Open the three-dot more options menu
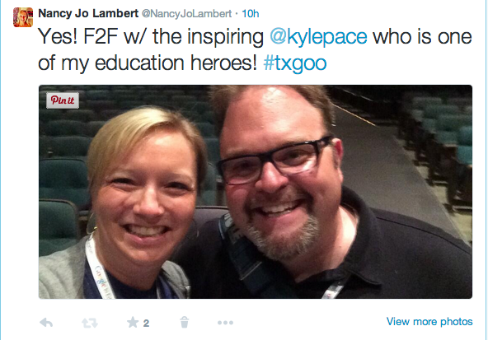 pyautogui.click(x=225, y=323)
